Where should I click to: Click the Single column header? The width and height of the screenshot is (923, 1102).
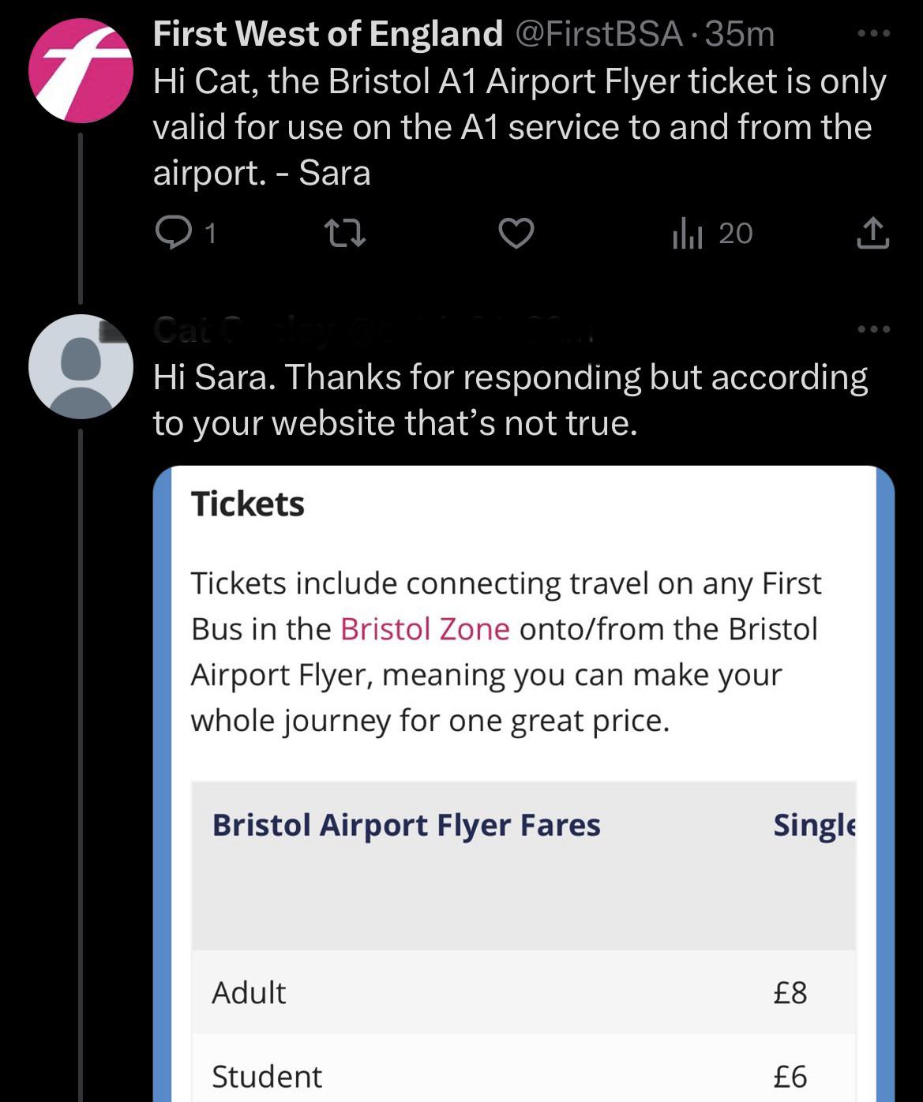(813, 825)
